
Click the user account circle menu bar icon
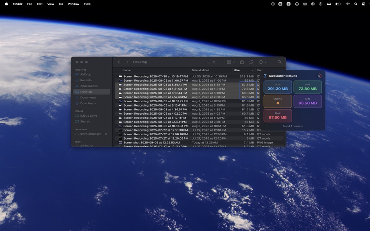(313, 4)
